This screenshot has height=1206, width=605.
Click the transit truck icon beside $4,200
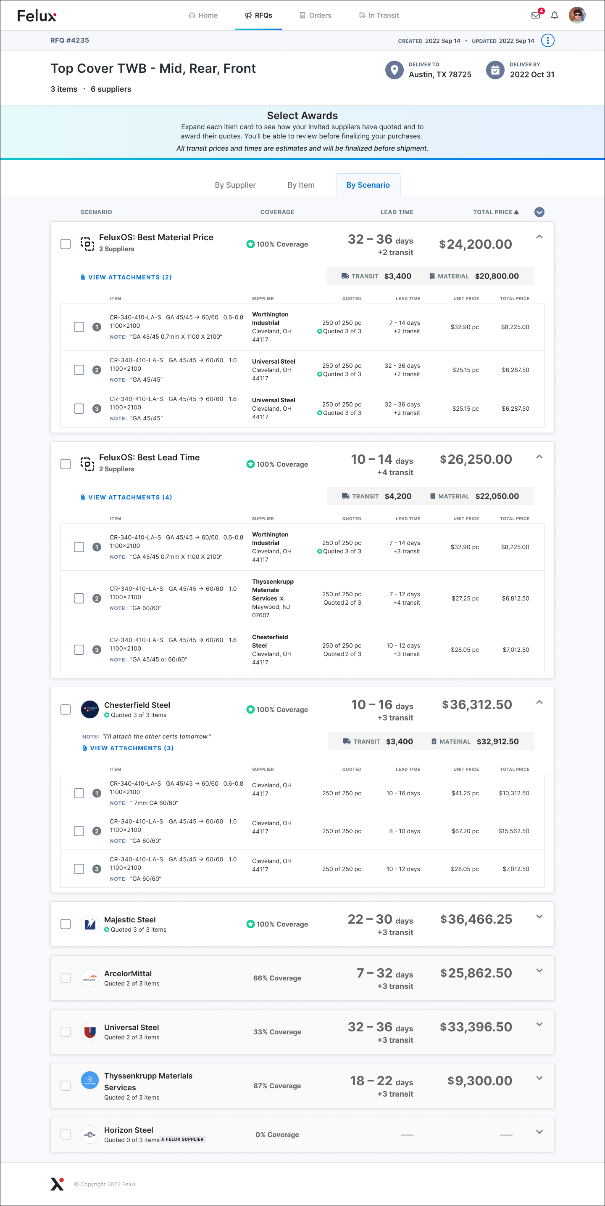pos(345,496)
